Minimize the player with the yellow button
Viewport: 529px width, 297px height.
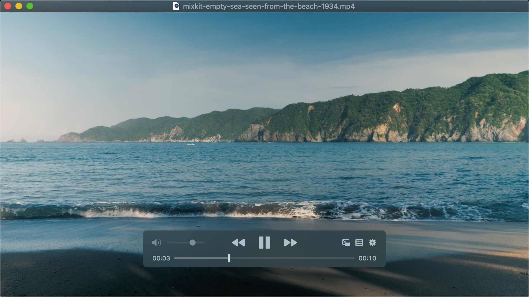[x=19, y=6]
